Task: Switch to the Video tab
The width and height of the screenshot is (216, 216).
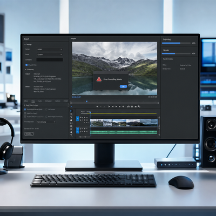Action: [x=33, y=101]
